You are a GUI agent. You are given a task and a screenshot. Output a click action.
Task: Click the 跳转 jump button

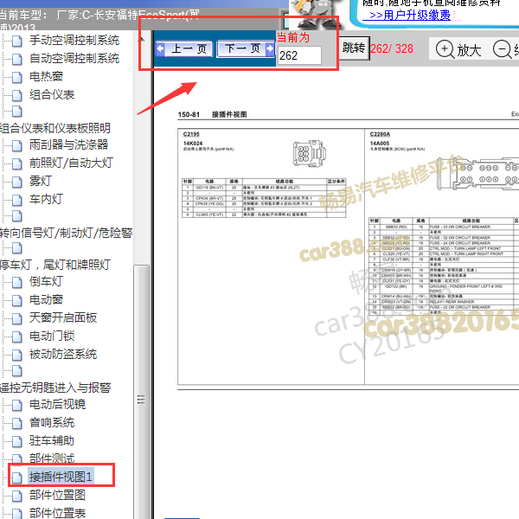[x=354, y=48]
